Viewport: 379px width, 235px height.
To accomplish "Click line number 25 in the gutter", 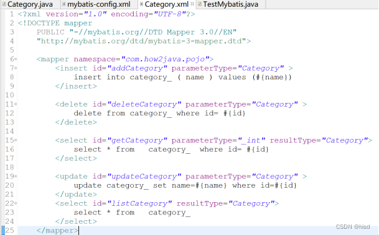I will pyautogui.click(x=10, y=231).
